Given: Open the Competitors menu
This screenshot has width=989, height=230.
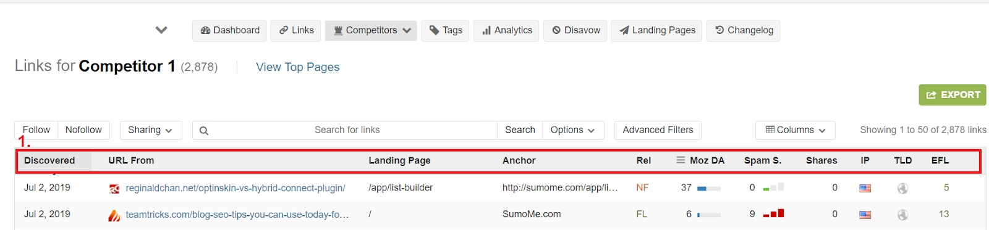Looking at the screenshot, I should coord(371,30).
